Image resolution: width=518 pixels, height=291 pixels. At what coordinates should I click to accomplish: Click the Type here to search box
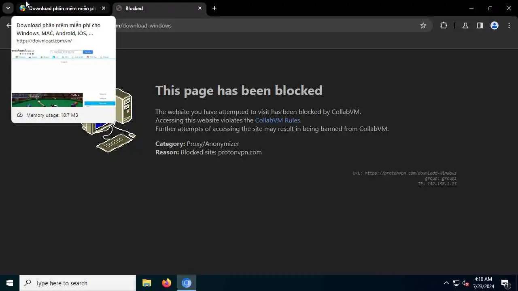(78, 283)
